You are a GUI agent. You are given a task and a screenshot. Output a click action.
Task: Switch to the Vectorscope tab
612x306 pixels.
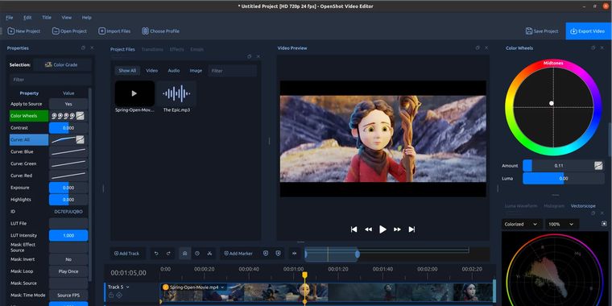[583, 205]
